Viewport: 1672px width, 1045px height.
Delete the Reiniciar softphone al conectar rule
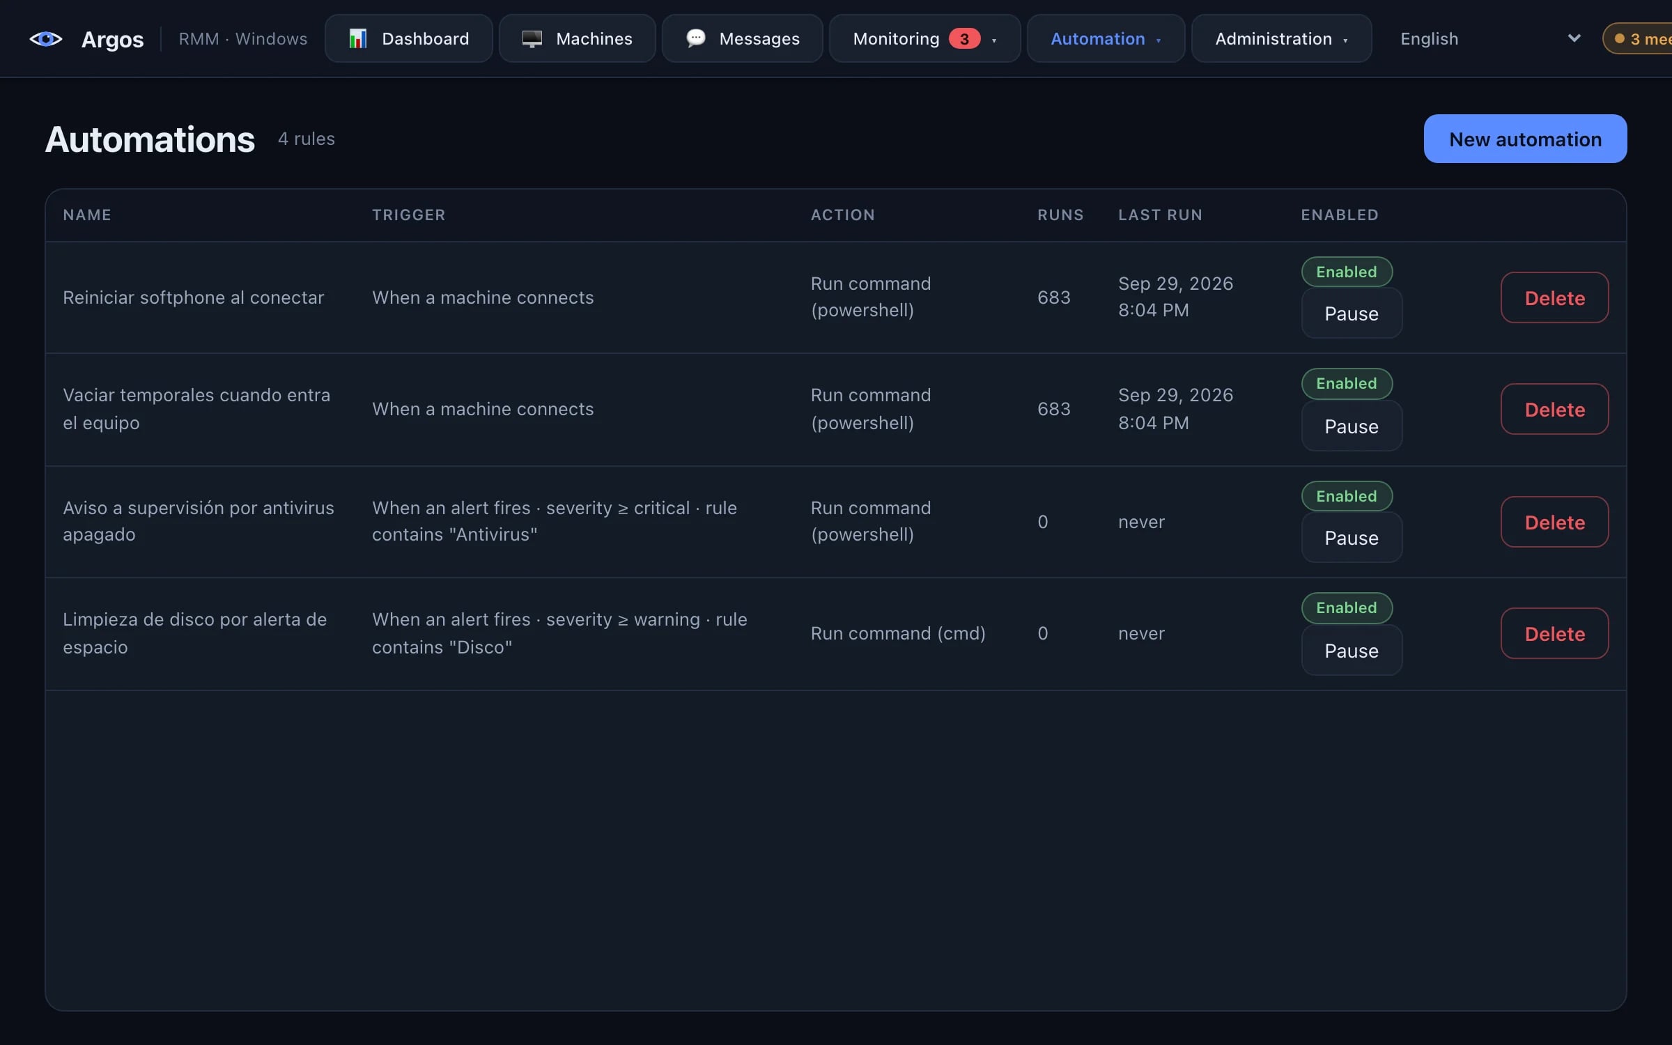(x=1554, y=298)
